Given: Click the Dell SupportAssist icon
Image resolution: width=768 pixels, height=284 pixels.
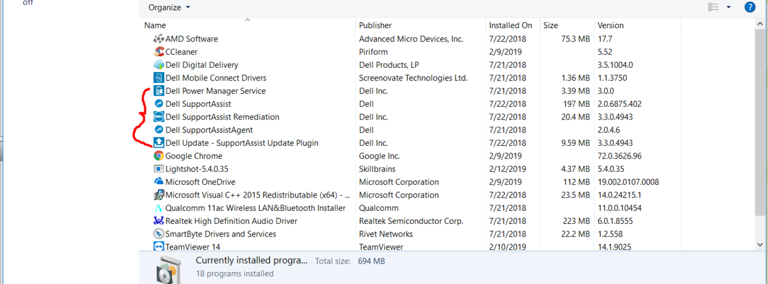Looking at the screenshot, I should pos(159,104).
